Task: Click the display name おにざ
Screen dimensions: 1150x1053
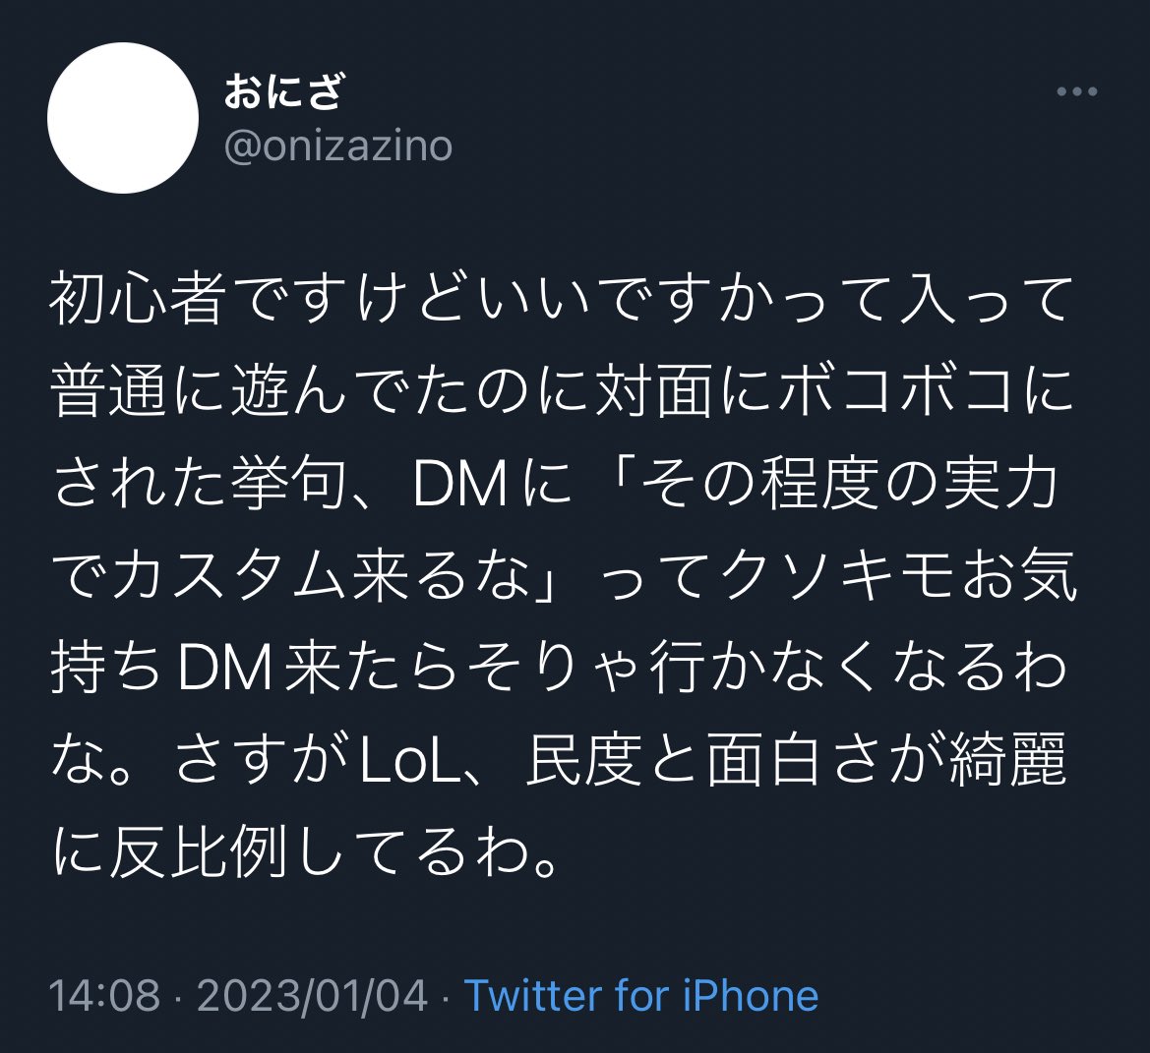Action: pos(283,91)
